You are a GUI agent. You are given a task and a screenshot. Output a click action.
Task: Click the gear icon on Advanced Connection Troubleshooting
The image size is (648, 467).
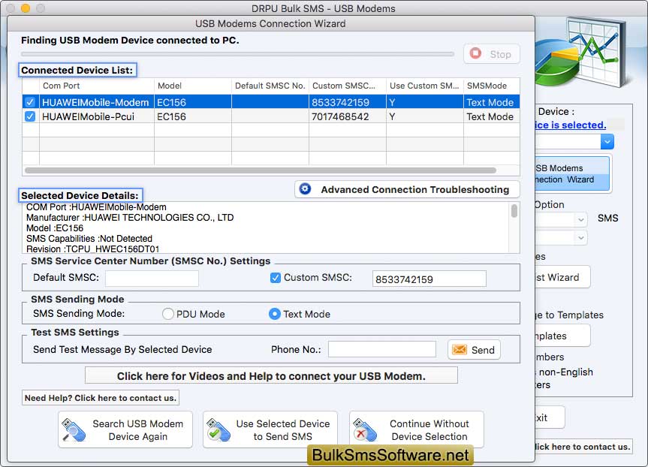305,189
